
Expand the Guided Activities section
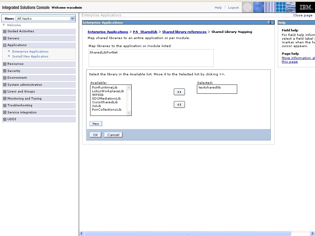coord(5,31)
